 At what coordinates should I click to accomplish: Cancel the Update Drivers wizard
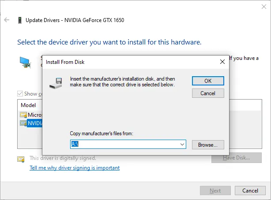[x=250, y=191]
